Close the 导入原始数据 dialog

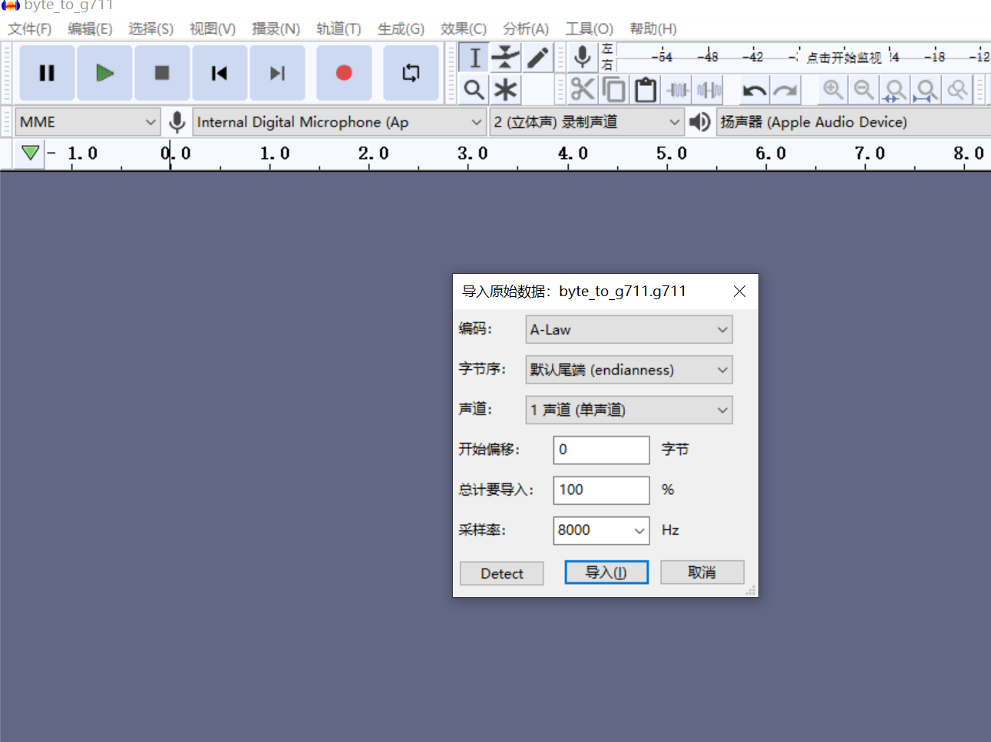(739, 292)
